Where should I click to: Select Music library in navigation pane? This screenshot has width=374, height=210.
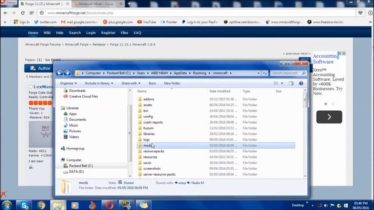point(74,125)
